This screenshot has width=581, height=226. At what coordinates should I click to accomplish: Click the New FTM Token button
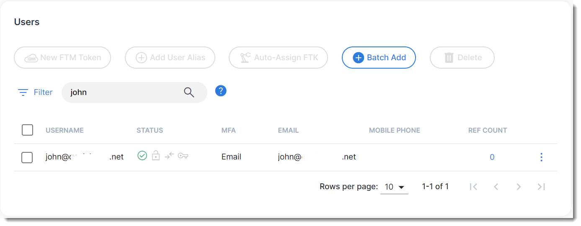pyautogui.click(x=62, y=57)
